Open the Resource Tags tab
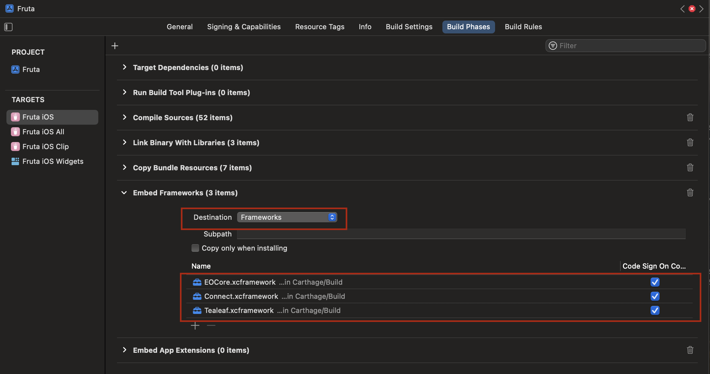Viewport: 710px width, 374px height. click(320, 27)
